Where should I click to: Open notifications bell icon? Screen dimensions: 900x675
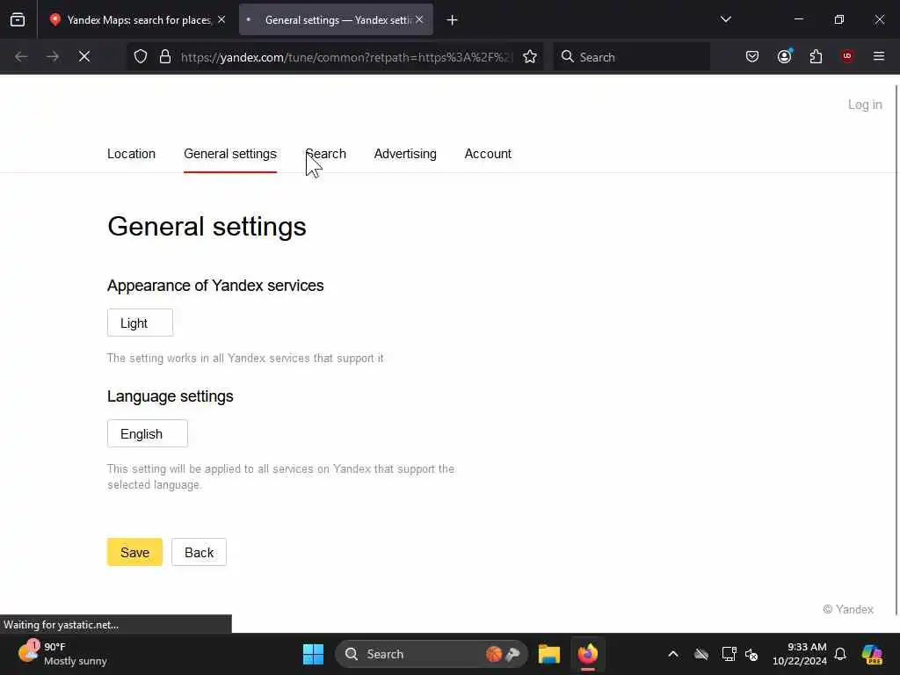[x=840, y=654]
